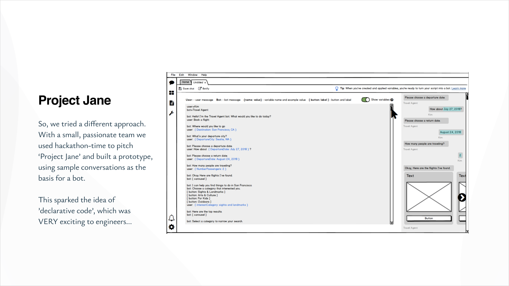
Task: Advance carousel with next arrow
Action: pyautogui.click(x=462, y=198)
